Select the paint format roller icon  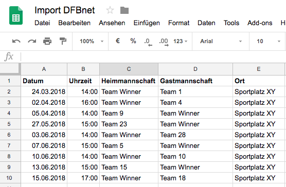click(63, 41)
